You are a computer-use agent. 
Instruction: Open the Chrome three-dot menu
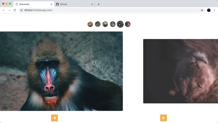tap(214, 10)
